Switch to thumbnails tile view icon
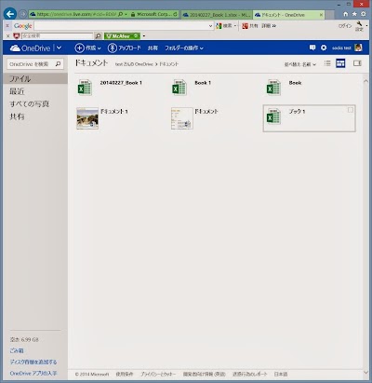This screenshot has width=372, height=383. [340, 63]
